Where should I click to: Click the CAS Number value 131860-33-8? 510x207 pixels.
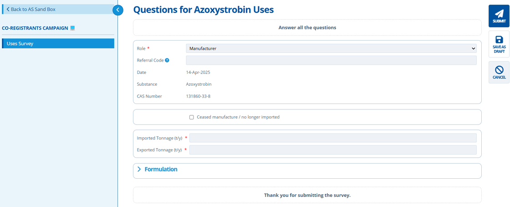coord(198,96)
